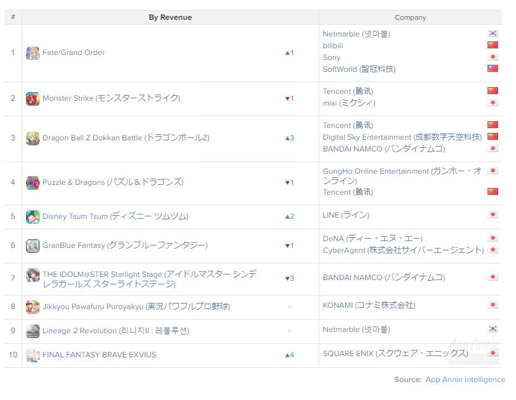Image resolution: width=516 pixels, height=400 pixels.
Task: Click the Company column header
Action: pyautogui.click(x=410, y=17)
